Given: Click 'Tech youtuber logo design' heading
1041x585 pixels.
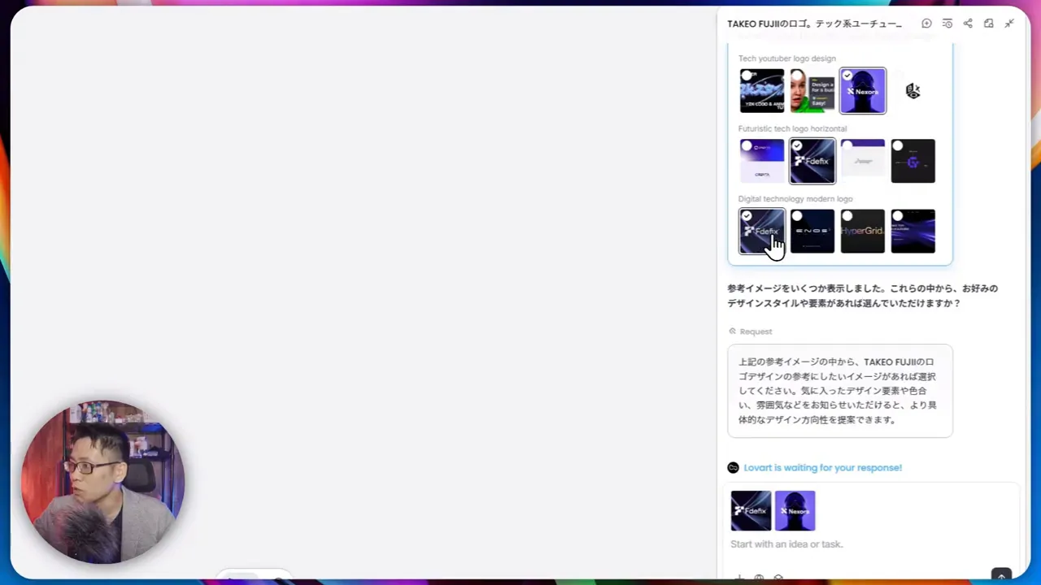Looking at the screenshot, I should [x=786, y=58].
